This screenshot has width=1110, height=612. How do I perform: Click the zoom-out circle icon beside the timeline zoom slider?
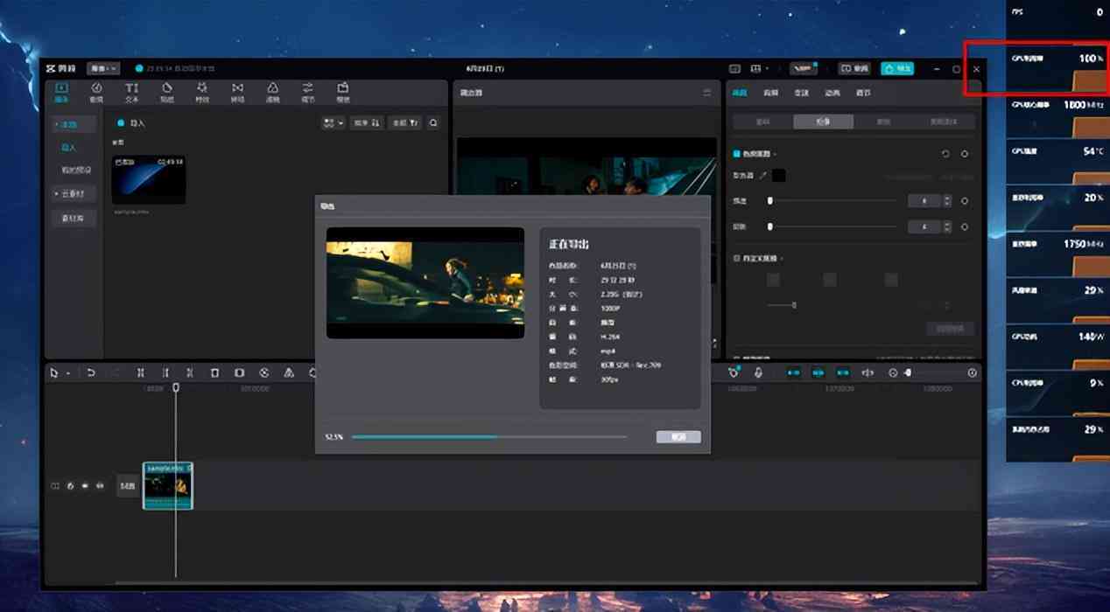893,372
